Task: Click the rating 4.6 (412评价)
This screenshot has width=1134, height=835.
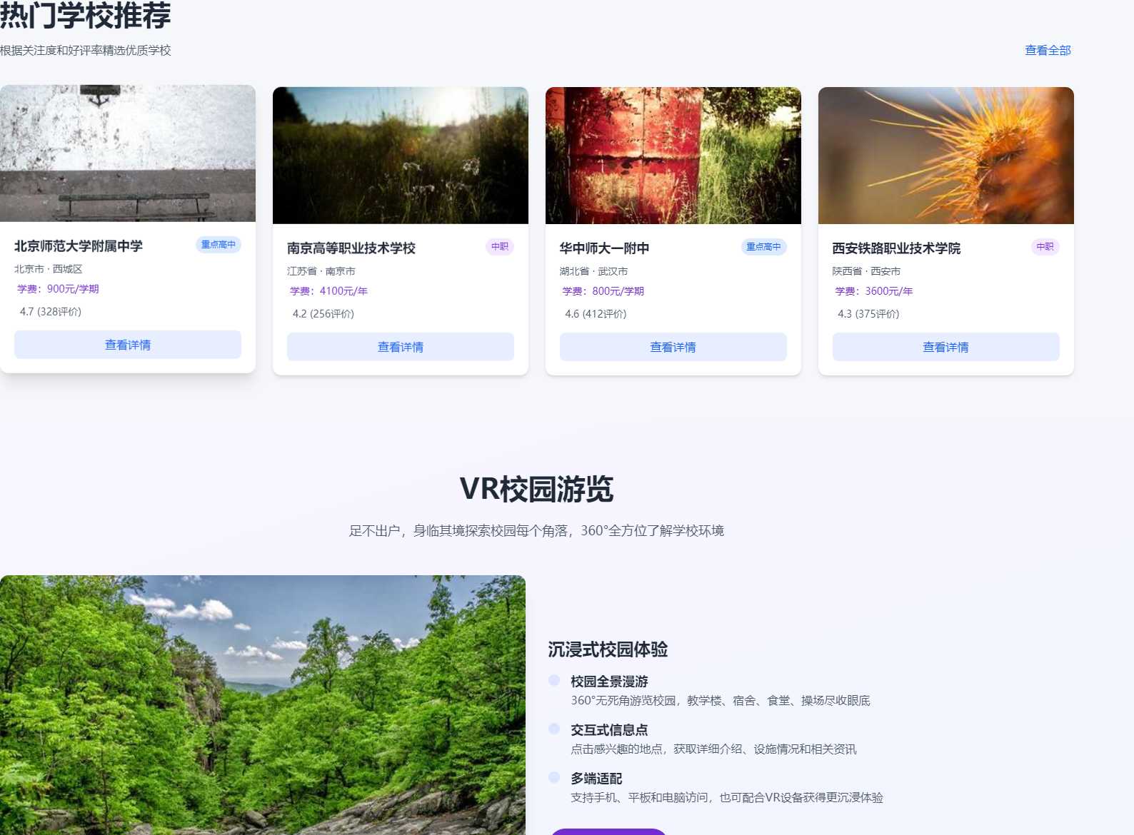Action: (x=596, y=314)
